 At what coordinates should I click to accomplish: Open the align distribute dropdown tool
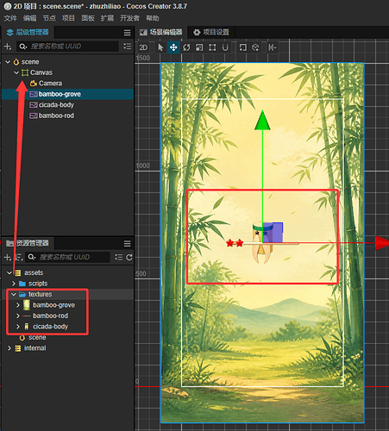(272, 47)
